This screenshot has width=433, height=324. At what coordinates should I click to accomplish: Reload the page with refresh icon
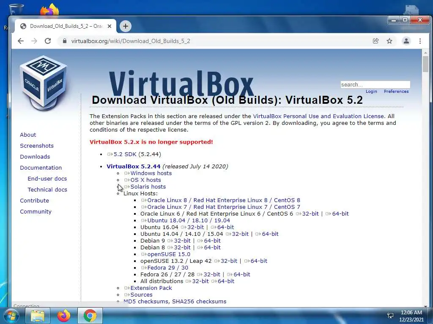tap(48, 41)
